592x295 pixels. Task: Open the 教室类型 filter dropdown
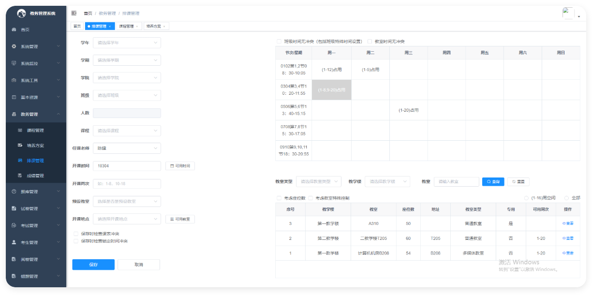[x=319, y=181]
